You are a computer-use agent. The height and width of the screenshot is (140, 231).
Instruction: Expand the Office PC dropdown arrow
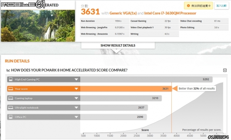76,117
